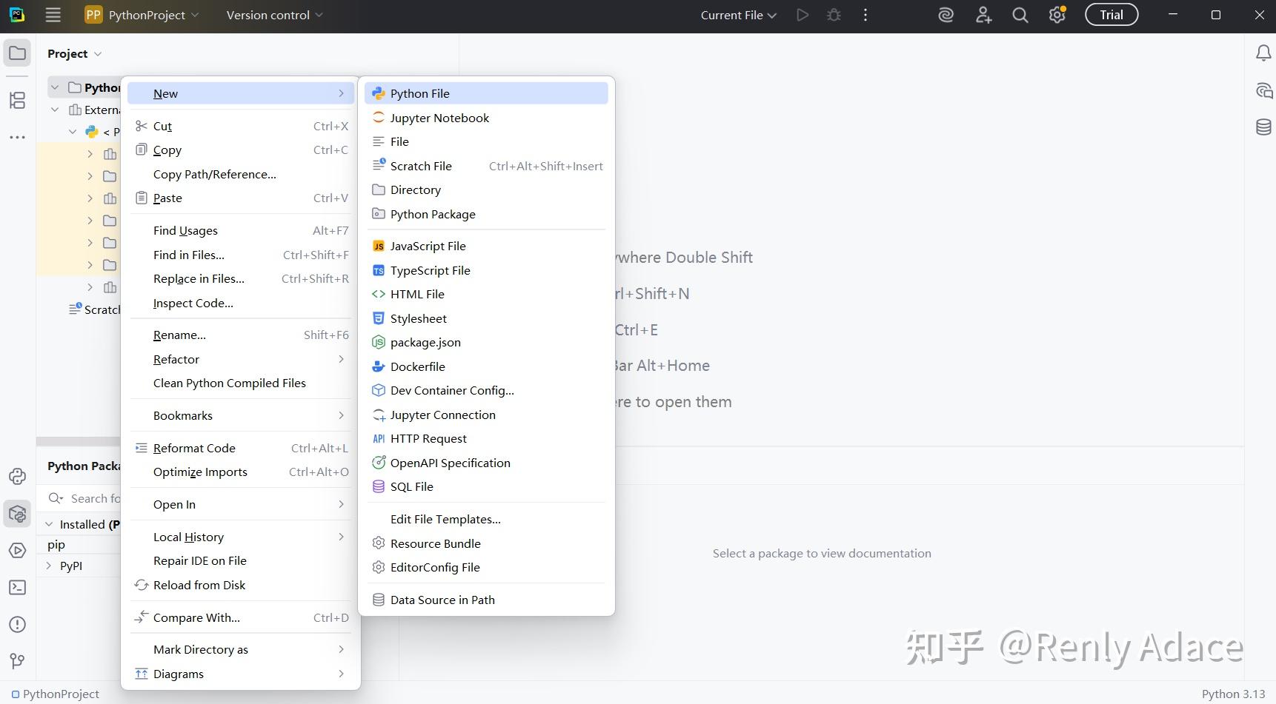Open the Problems tool window
The width and height of the screenshot is (1276, 704).
[x=17, y=624]
